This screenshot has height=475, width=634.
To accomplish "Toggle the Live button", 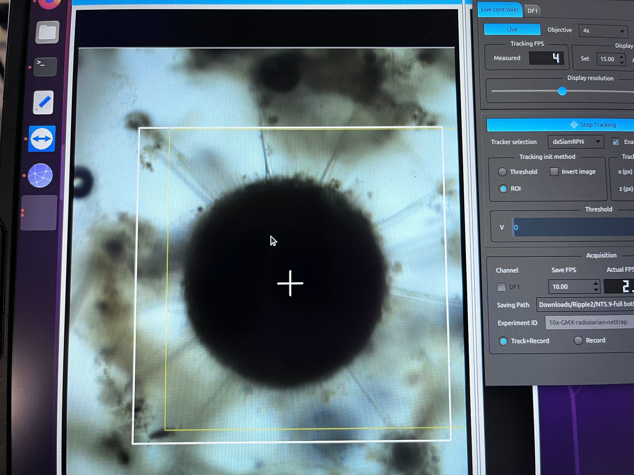I will click(x=512, y=29).
